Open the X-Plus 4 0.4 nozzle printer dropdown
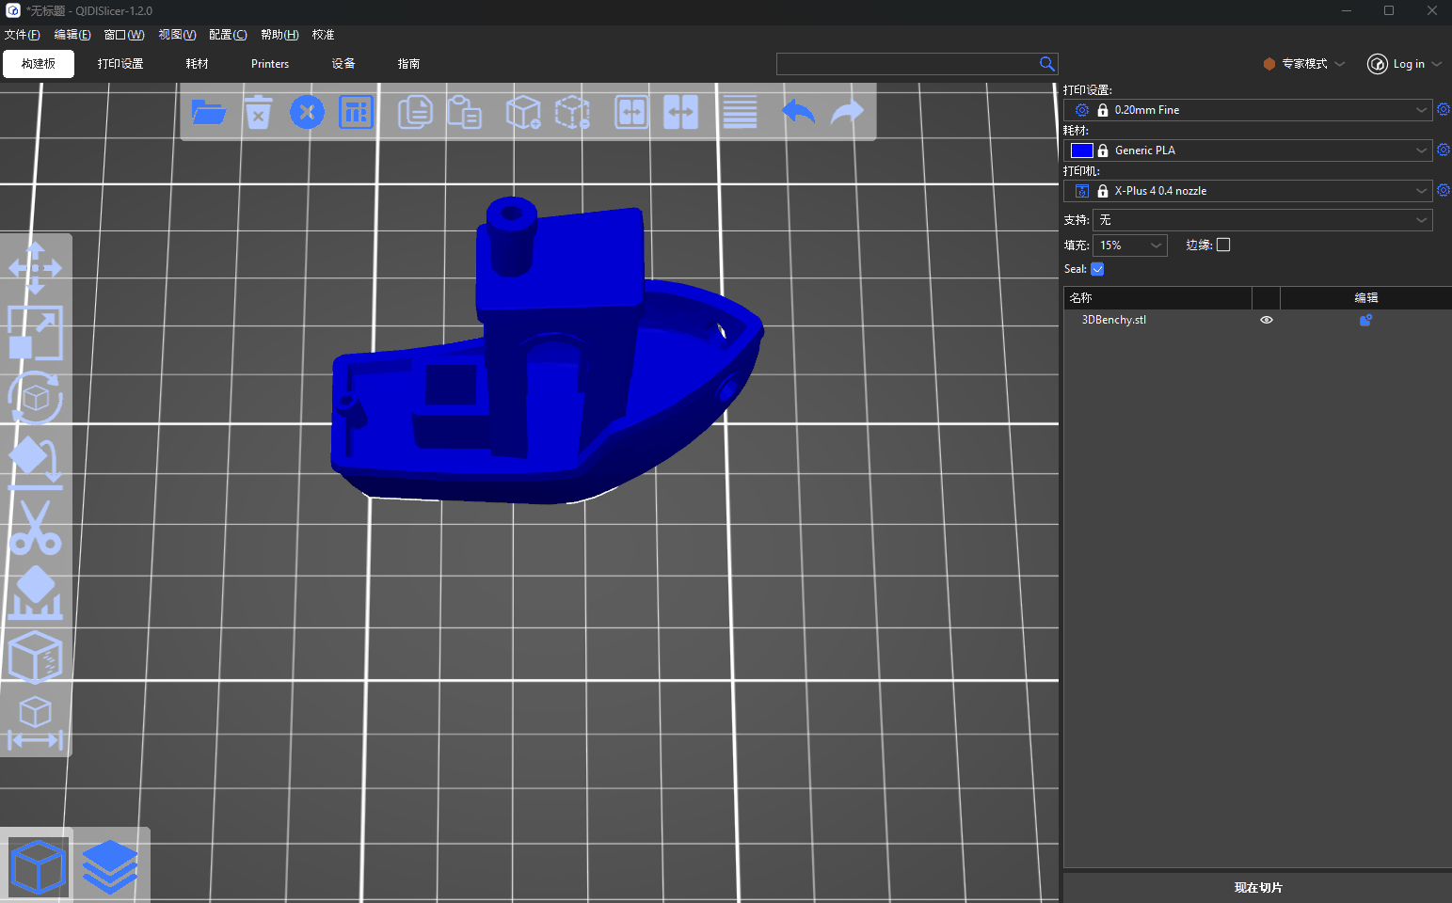Screen dimensions: 1452x903 1248,191
